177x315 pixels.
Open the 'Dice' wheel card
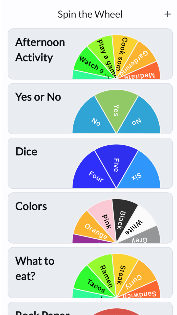pos(26,151)
